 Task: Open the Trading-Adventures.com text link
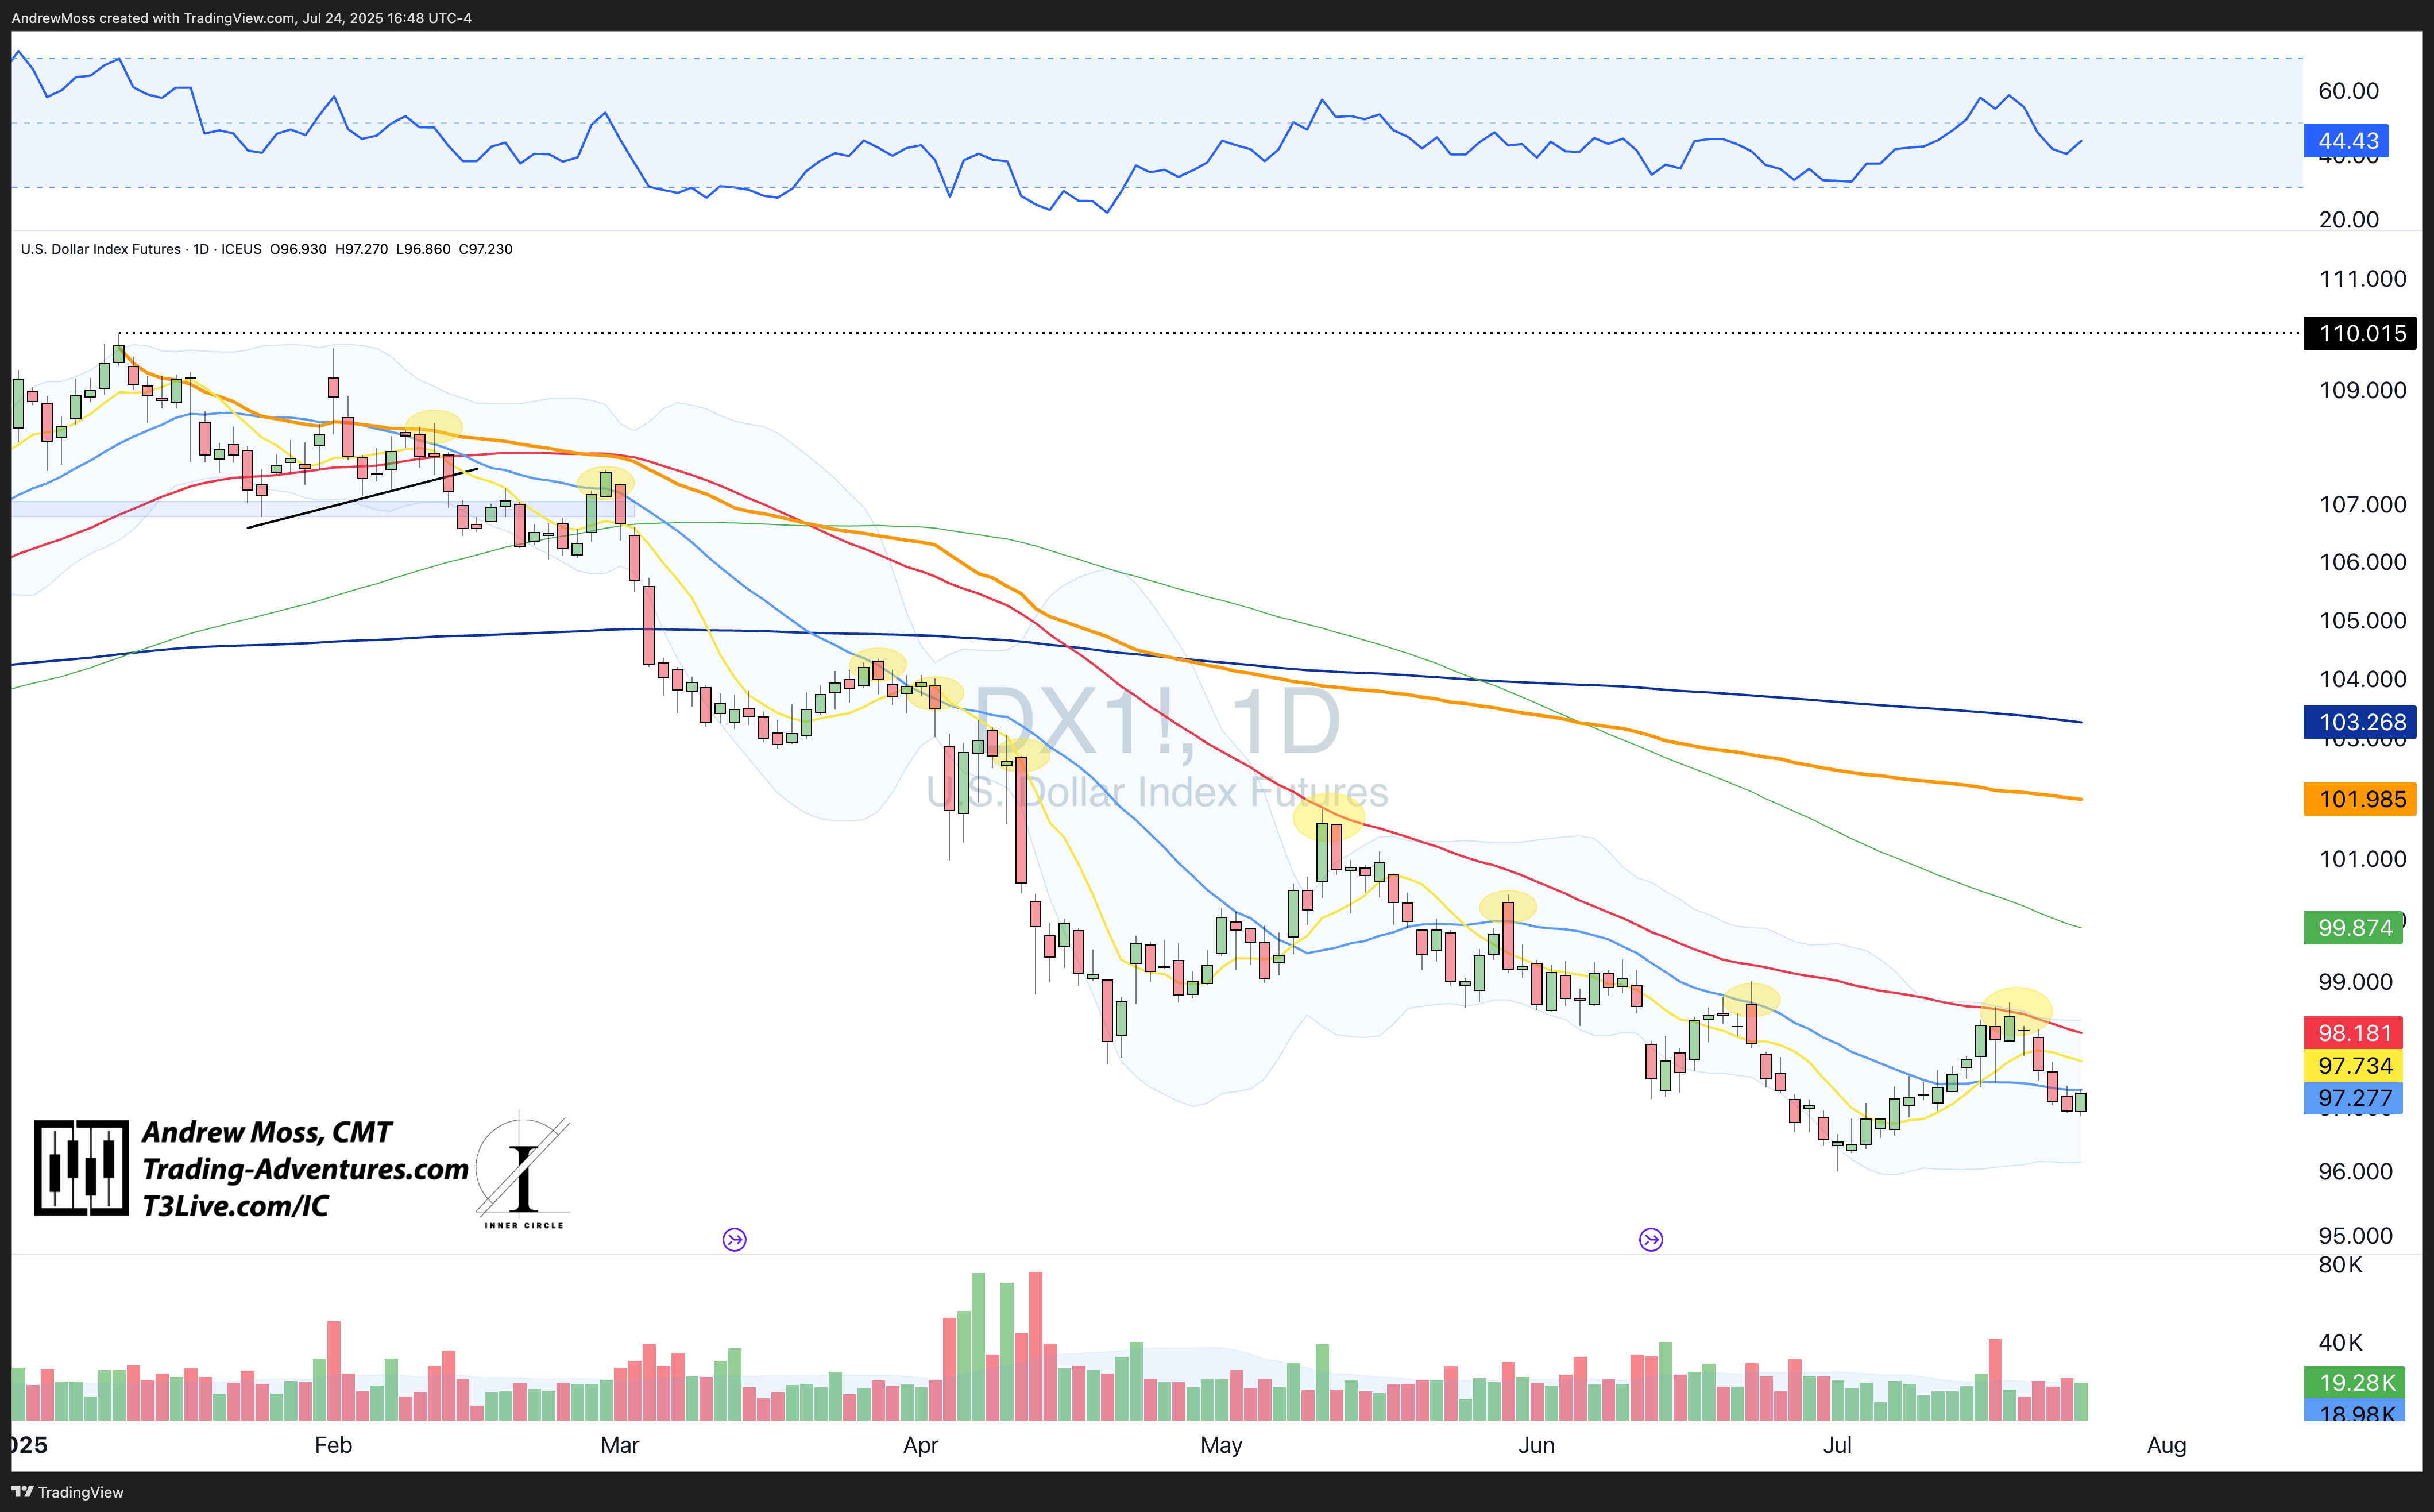pos(305,1169)
